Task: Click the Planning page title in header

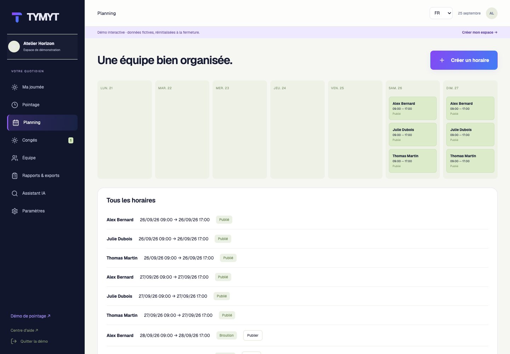Action: point(107,13)
